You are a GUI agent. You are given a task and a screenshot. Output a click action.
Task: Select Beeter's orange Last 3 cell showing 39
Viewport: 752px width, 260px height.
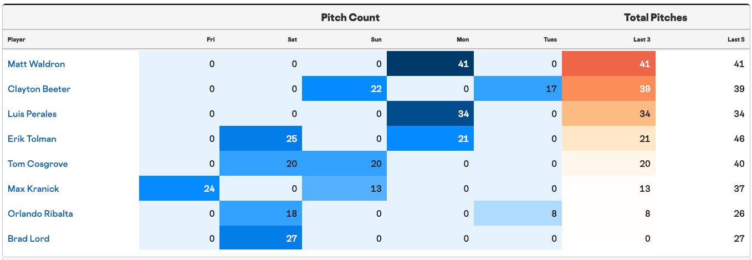tap(608, 89)
